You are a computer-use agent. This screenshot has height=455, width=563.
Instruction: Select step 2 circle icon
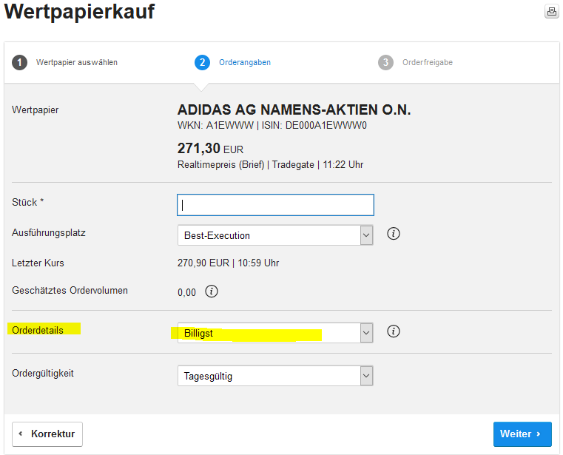click(x=202, y=62)
